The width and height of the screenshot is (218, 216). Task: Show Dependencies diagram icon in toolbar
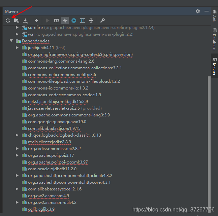point(83,21)
